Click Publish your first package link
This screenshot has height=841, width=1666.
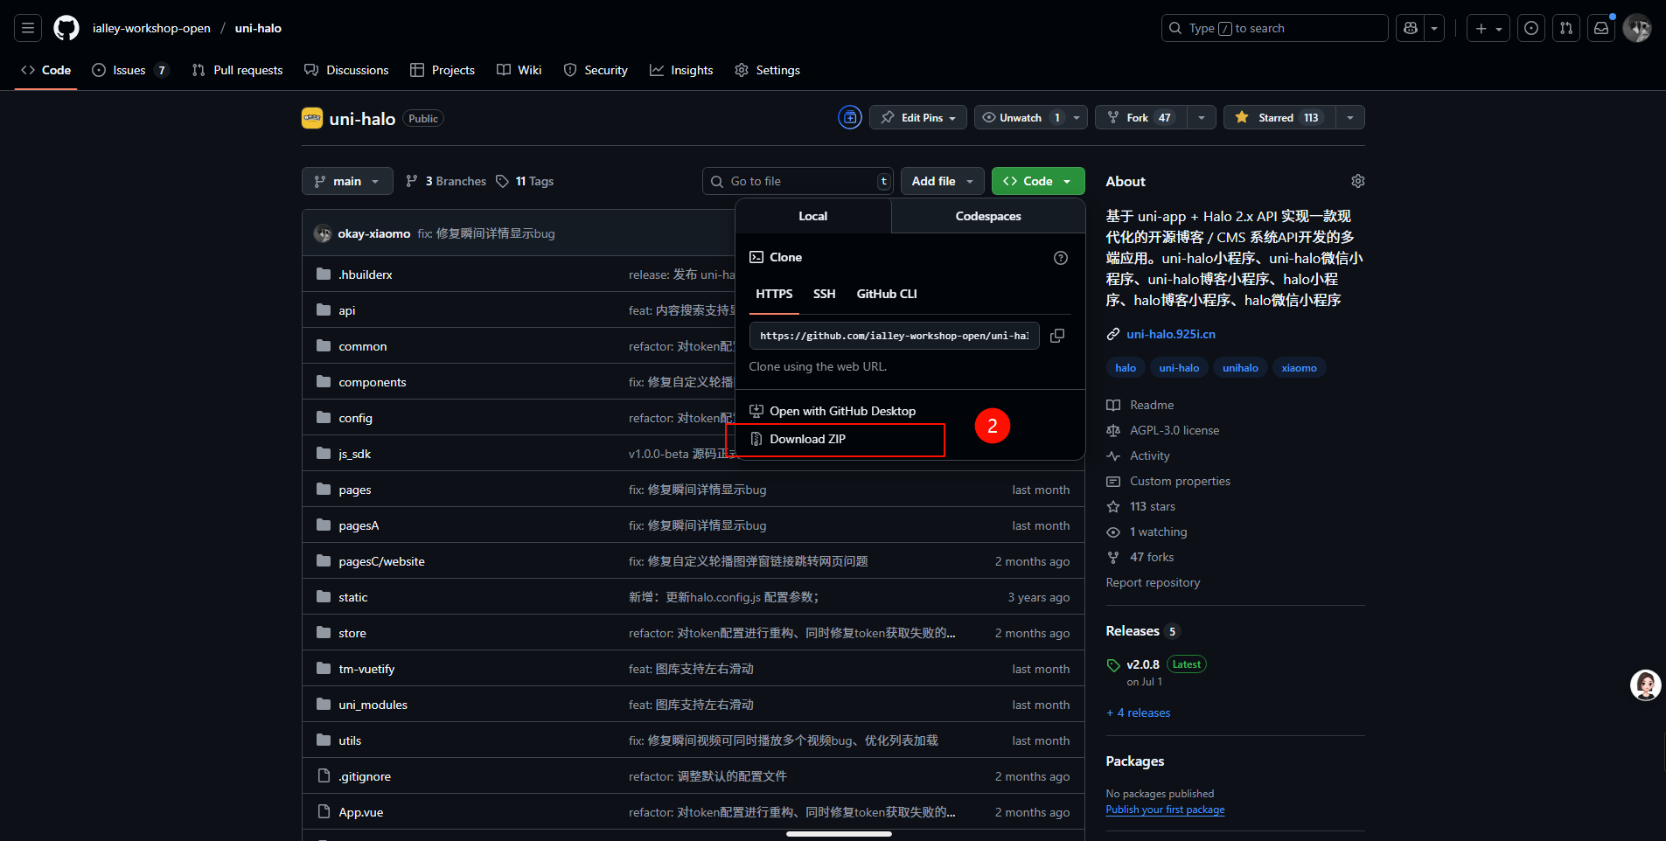point(1165,810)
